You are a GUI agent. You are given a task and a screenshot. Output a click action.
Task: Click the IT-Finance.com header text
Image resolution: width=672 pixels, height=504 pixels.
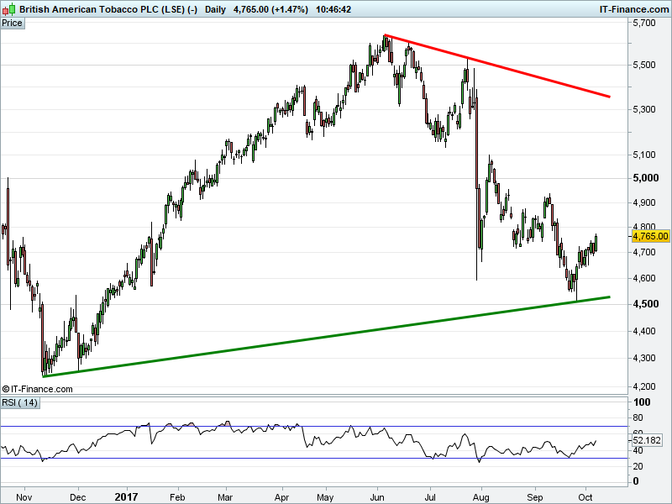[x=633, y=9]
